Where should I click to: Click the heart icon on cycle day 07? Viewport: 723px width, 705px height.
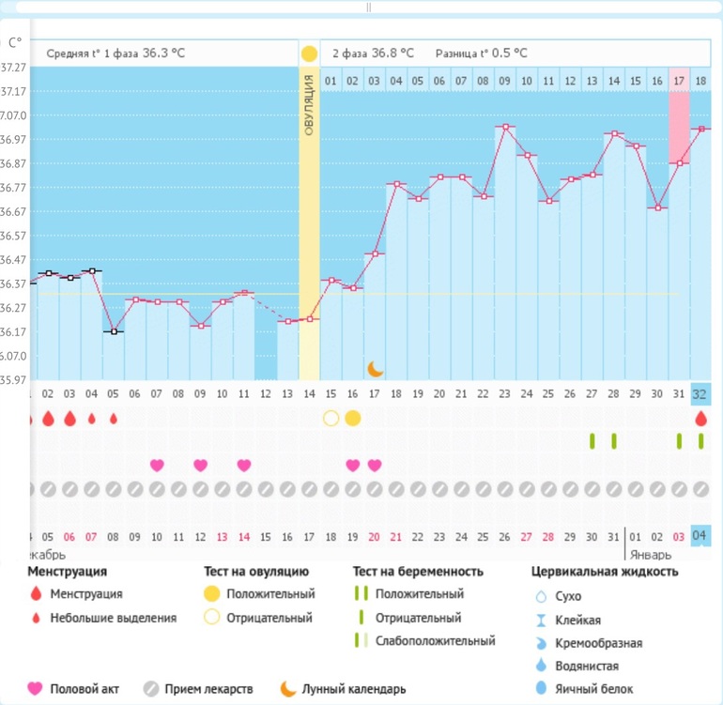click(x=157, y=465)
